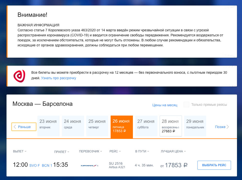Enable the Только прямые рейсы checkbox

tap(186, 105)
